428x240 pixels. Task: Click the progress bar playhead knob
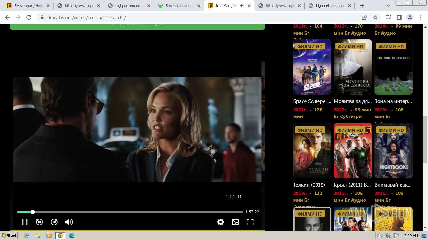(33, 212)
